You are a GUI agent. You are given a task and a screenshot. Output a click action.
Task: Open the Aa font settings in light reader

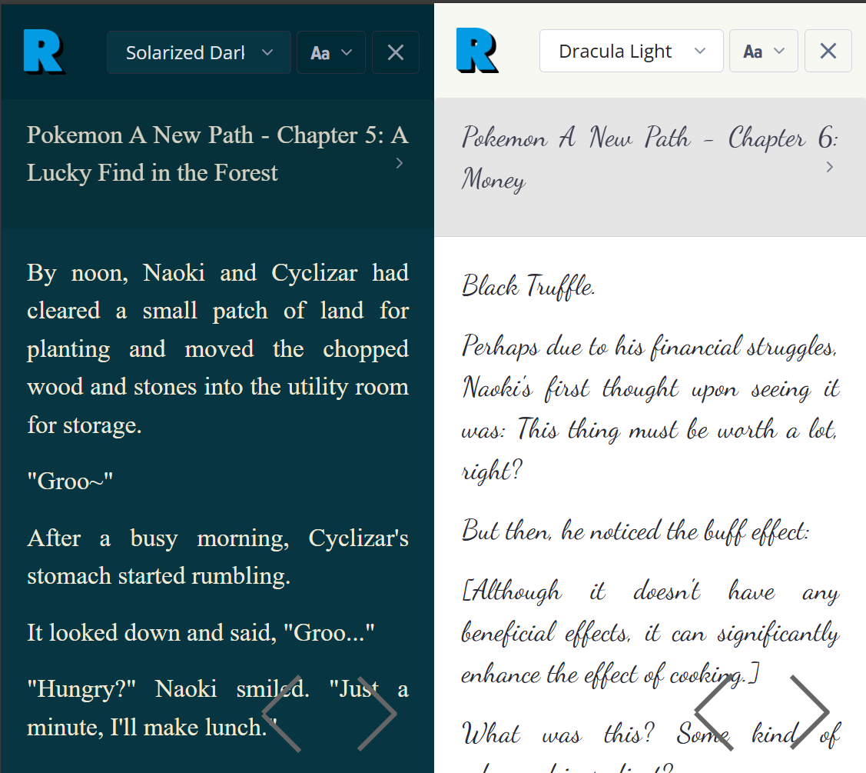(x=763, y=51)
